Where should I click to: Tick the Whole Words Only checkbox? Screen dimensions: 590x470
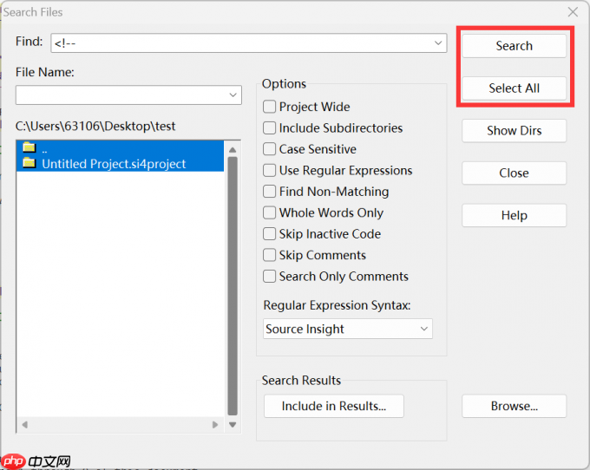click(270, 212)
